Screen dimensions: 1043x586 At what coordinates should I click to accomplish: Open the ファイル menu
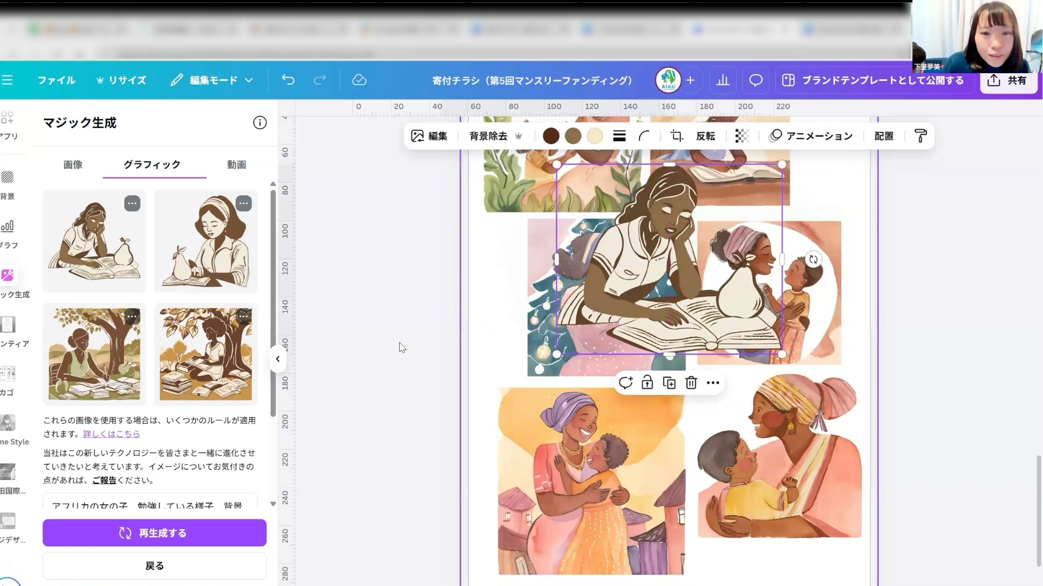(56, 80)
